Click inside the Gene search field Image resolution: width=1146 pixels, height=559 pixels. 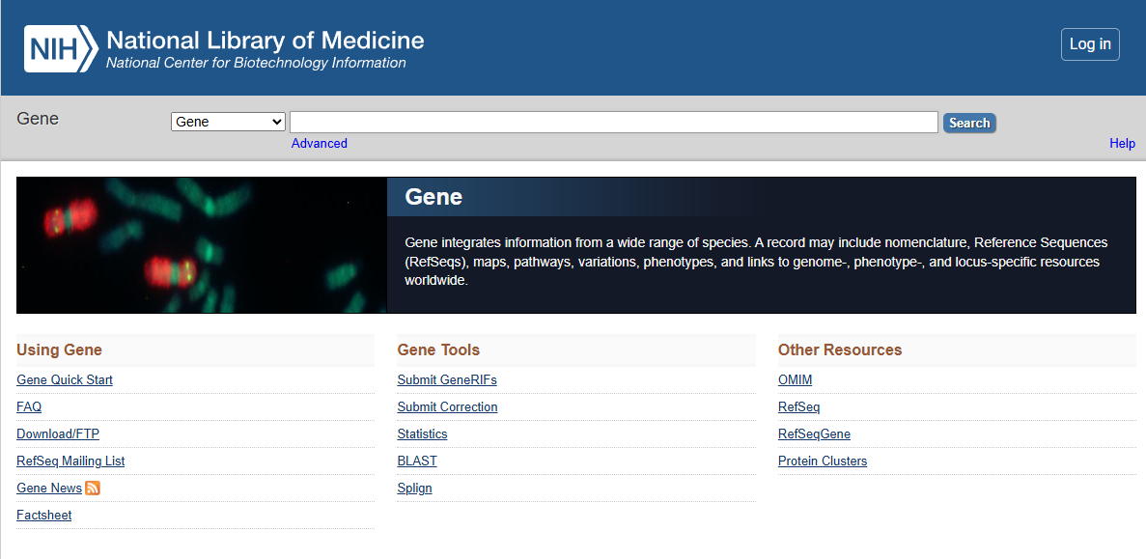[x=614, y=122]
